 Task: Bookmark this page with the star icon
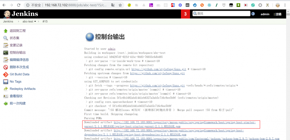(x=120, y=5)
